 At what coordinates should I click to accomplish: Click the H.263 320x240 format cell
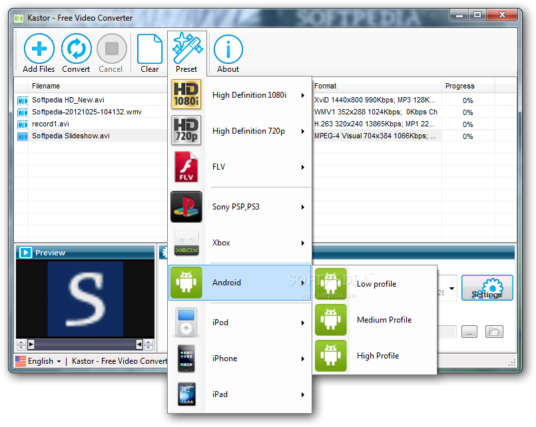[x=376, y=124]
